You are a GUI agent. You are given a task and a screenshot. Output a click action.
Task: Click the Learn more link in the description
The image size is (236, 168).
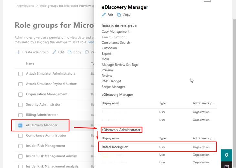tap(91, 42)
